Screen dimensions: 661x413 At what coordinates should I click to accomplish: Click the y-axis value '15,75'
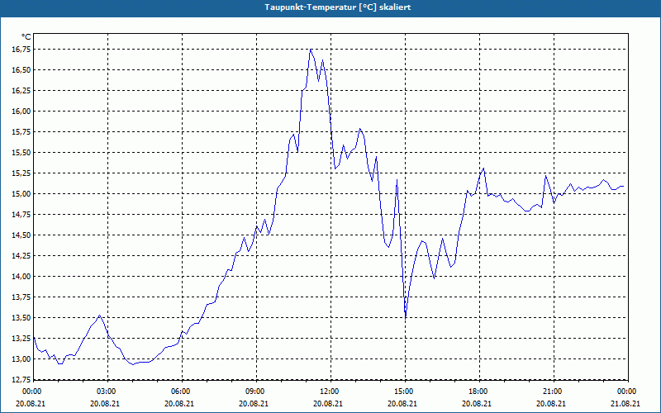(x=21, y=132)
